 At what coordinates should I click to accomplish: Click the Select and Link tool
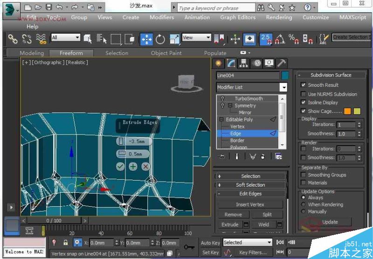tap(13, 39)
